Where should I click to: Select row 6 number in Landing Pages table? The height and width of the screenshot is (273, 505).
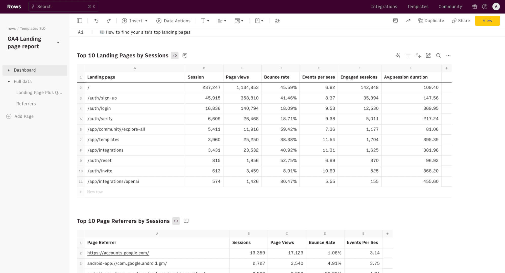(x=81, y=129)
